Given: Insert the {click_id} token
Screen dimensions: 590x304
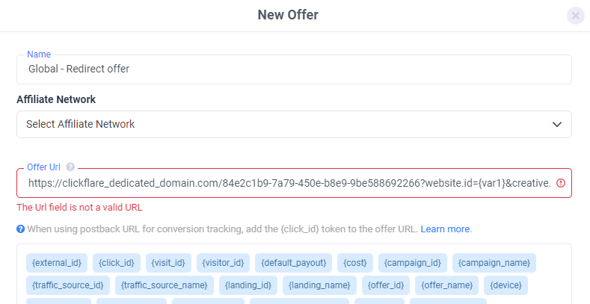Looking at the screenshot, I should pyautogui.click(x=116, y=262).
